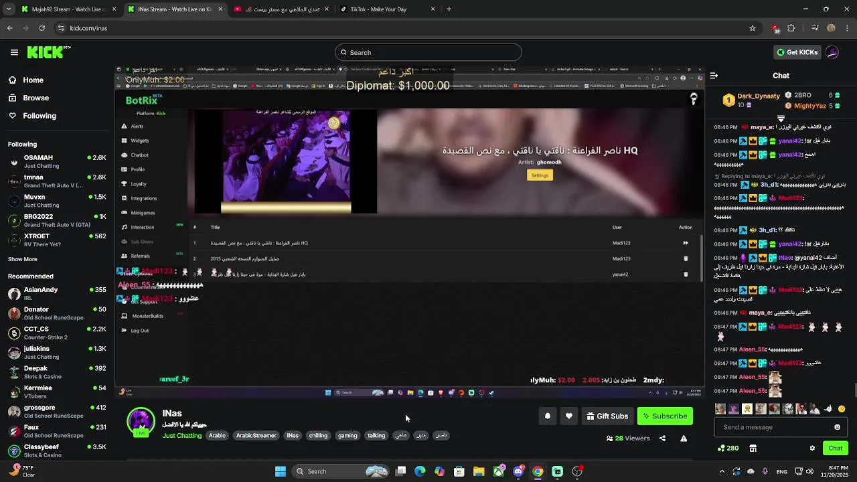Click the 28 Viewers count

click(628, 438)
